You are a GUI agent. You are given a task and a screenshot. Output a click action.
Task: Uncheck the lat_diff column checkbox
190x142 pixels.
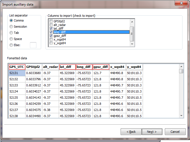coord(51,29)
